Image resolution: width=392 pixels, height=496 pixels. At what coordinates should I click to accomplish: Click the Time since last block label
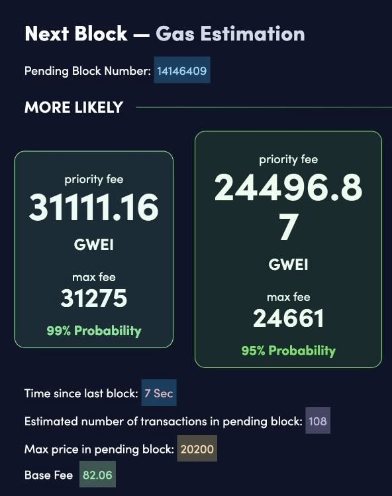tap(81, 393)
